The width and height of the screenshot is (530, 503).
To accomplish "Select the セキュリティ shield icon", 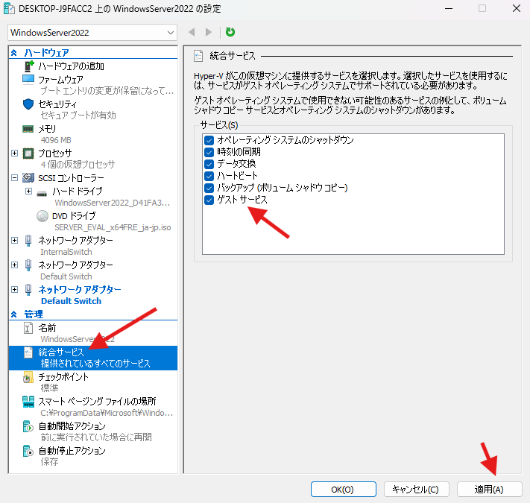I will pos(28,104).
